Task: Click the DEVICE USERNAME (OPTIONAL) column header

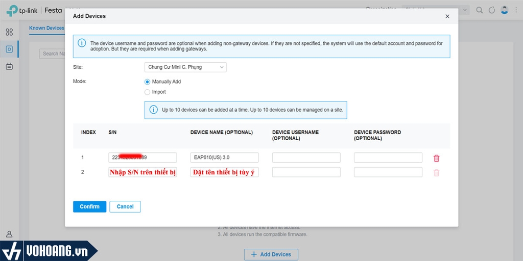Action: [295, 135]
